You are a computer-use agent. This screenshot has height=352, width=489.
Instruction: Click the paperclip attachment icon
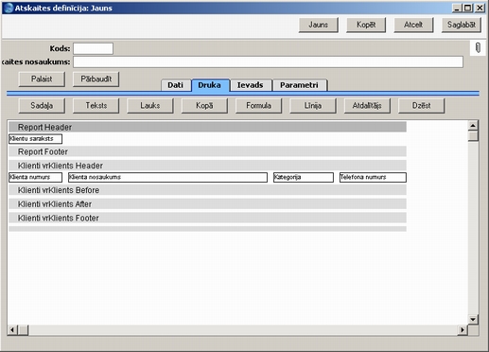pyautogui.click(x=478, y=48)
